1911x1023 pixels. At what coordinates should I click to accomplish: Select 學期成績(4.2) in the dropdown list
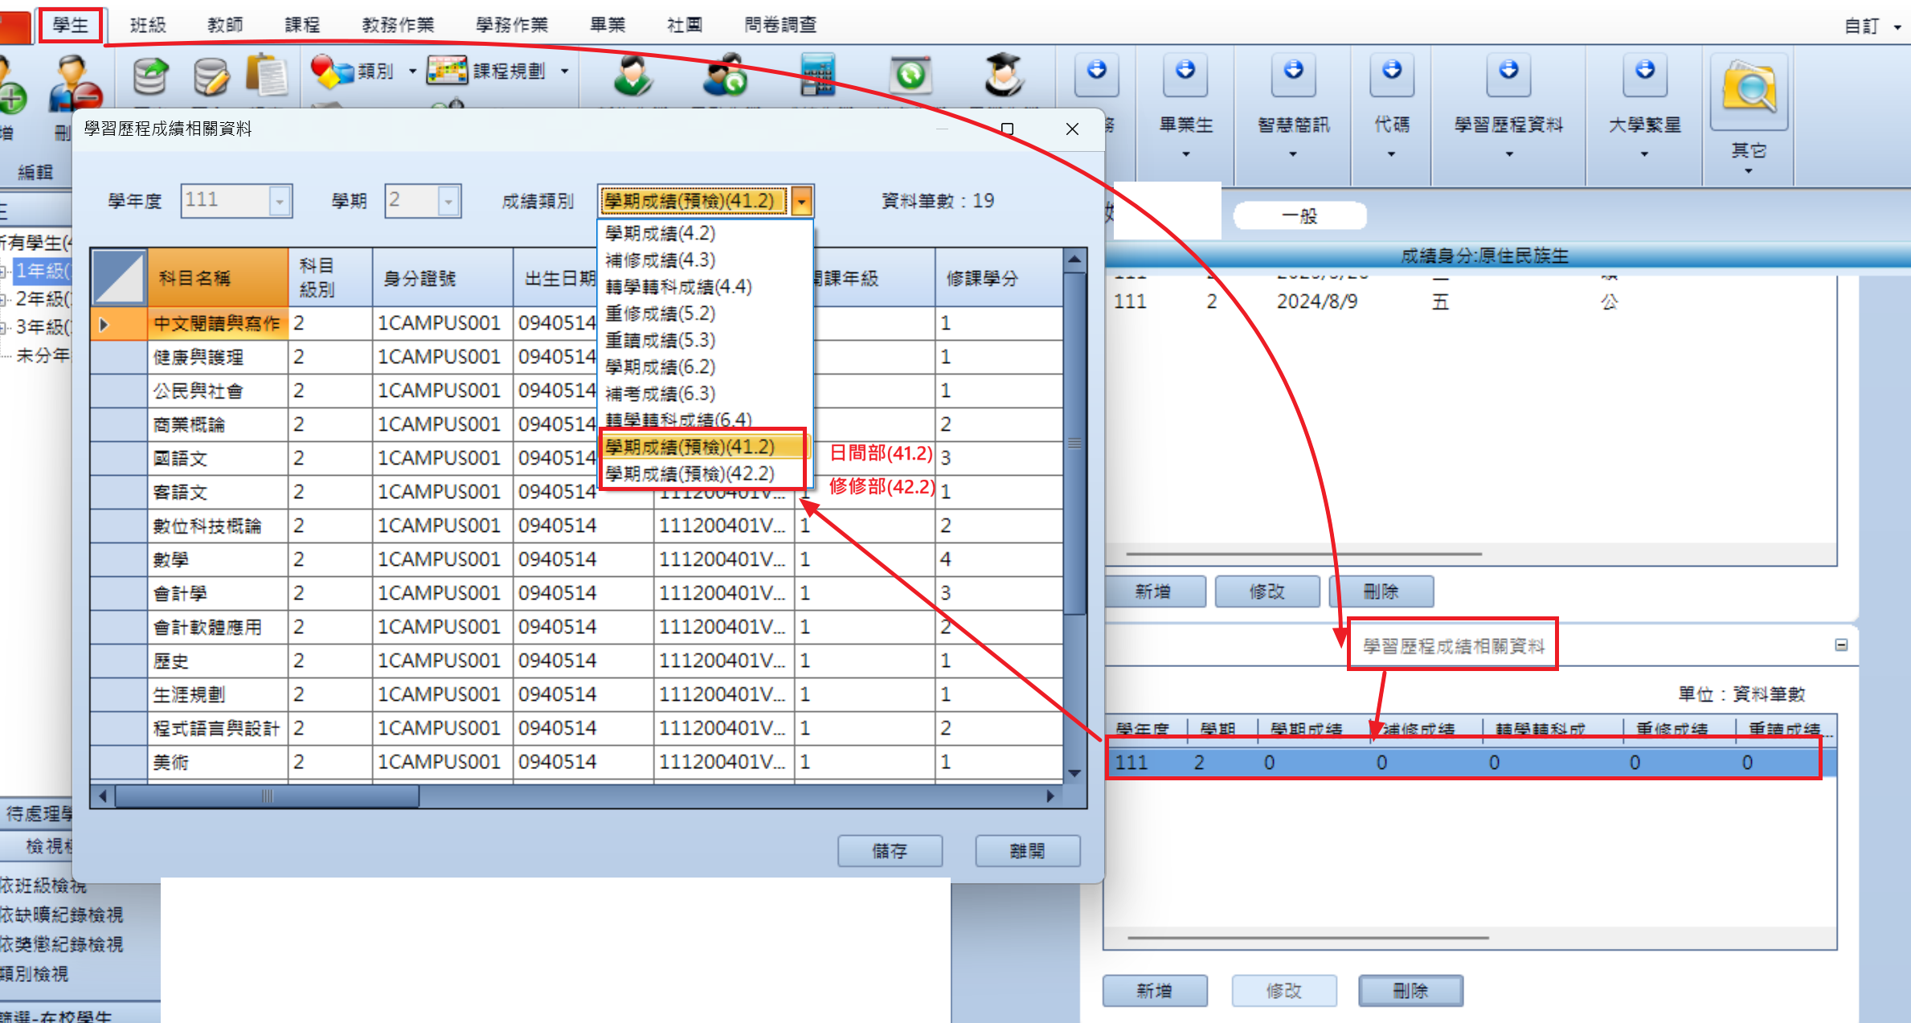[706, 233]
